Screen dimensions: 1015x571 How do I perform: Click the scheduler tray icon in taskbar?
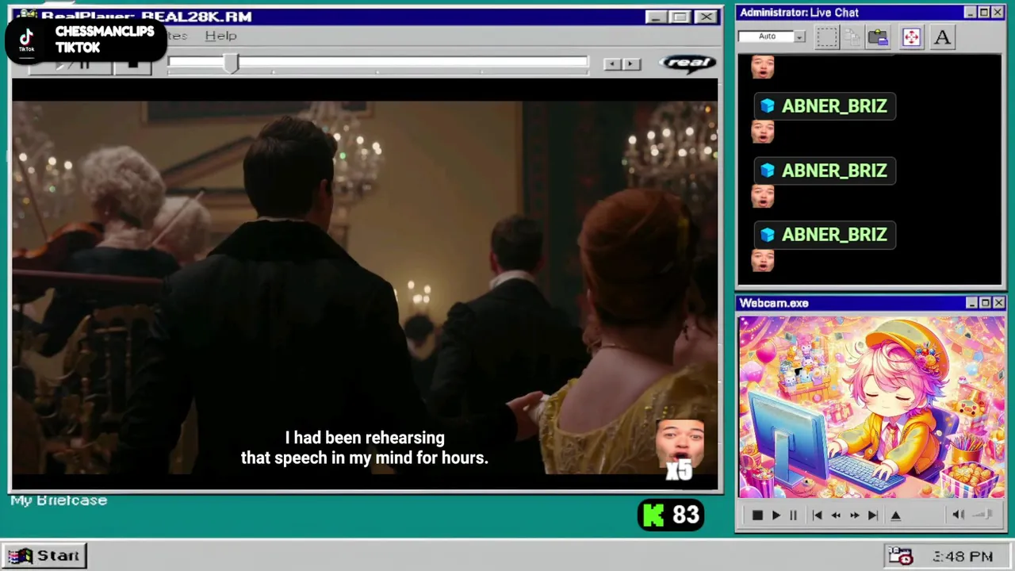pyautogui.click(x=900, y=556)
